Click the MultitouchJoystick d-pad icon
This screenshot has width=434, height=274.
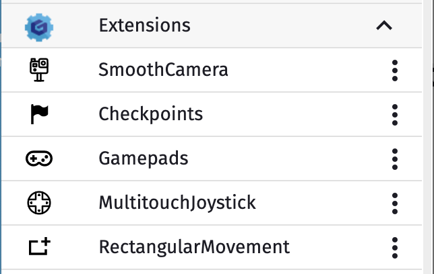[x=39, y=202]
